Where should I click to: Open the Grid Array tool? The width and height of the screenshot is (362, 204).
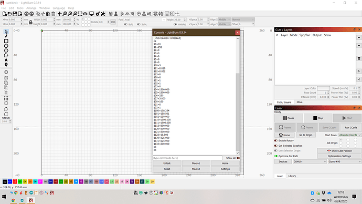coord(6,98)
